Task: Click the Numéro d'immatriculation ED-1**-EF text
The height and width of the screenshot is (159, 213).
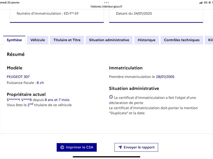Action: tap(48, 14)
